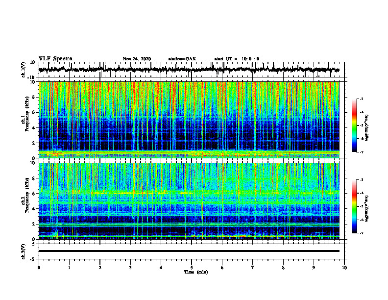Click time axis tick label "7"
Viewport: 388px width, 300px height.
[x=253, y=268]
